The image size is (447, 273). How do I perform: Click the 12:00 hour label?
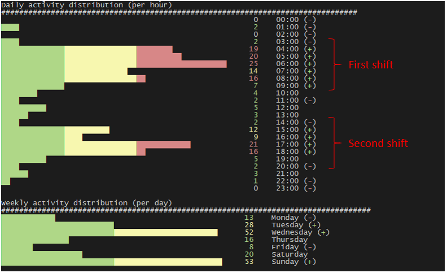coord(287,107)
